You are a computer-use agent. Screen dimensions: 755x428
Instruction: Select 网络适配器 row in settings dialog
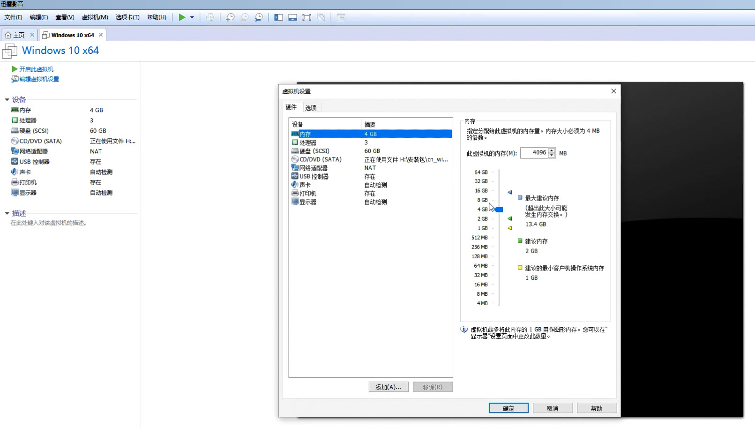coord(371,168)
